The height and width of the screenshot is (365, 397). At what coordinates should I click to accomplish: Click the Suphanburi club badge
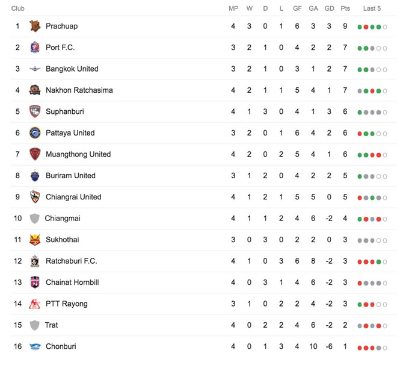click(x=35, y=111)
